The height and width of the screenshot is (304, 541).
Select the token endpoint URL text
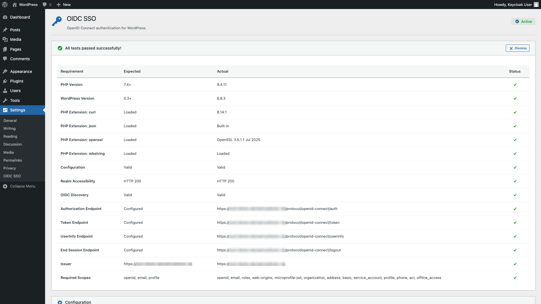click(278, 223)
